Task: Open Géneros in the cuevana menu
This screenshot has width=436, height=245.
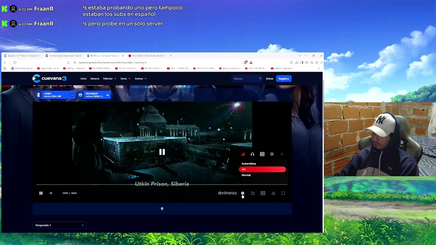Action: coord(95,79)
